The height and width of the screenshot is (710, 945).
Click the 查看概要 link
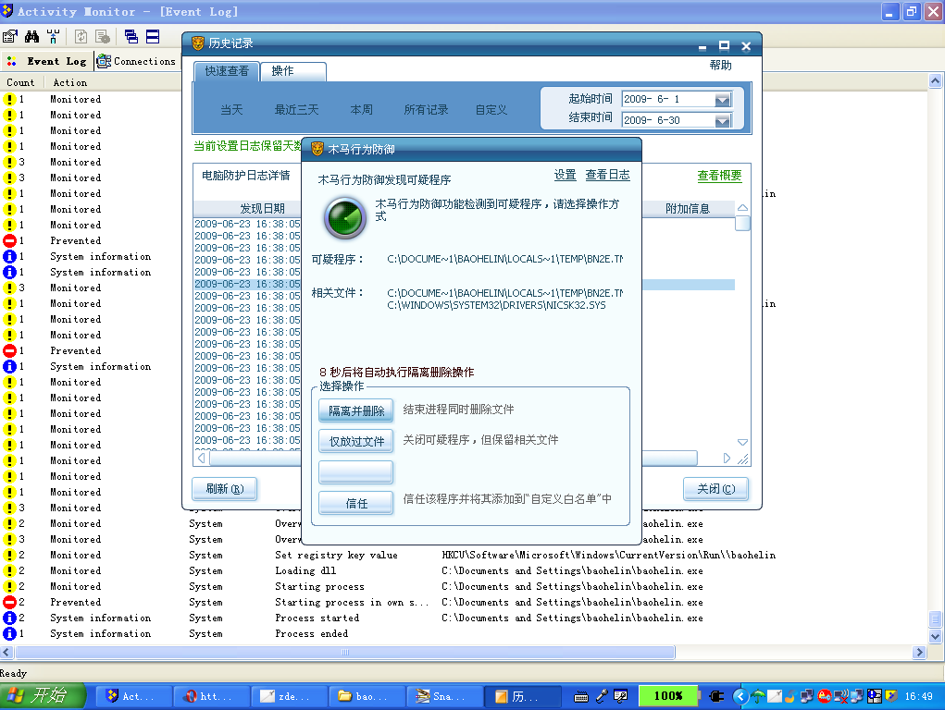(x=719, y=176)
